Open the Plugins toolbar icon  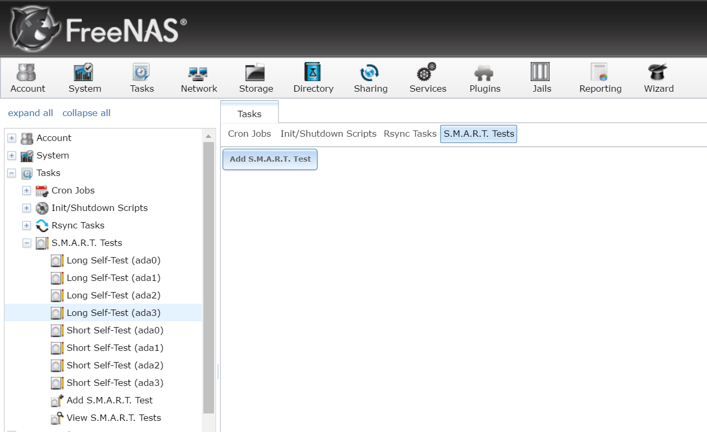[485, 72]
